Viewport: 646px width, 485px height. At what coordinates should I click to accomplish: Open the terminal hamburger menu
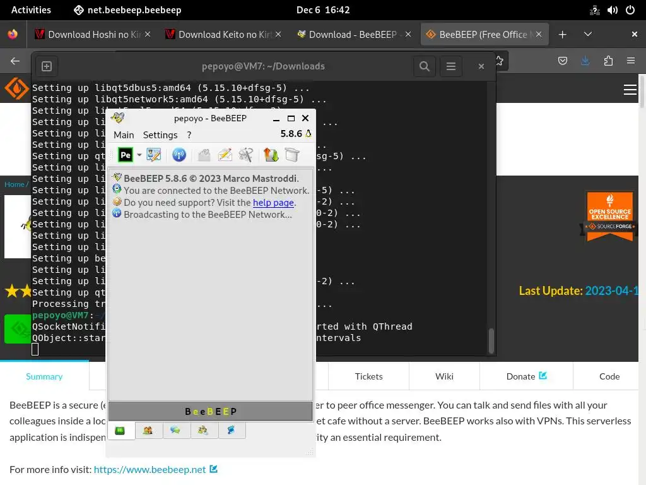pyautogui.click(x=450, y=66)
